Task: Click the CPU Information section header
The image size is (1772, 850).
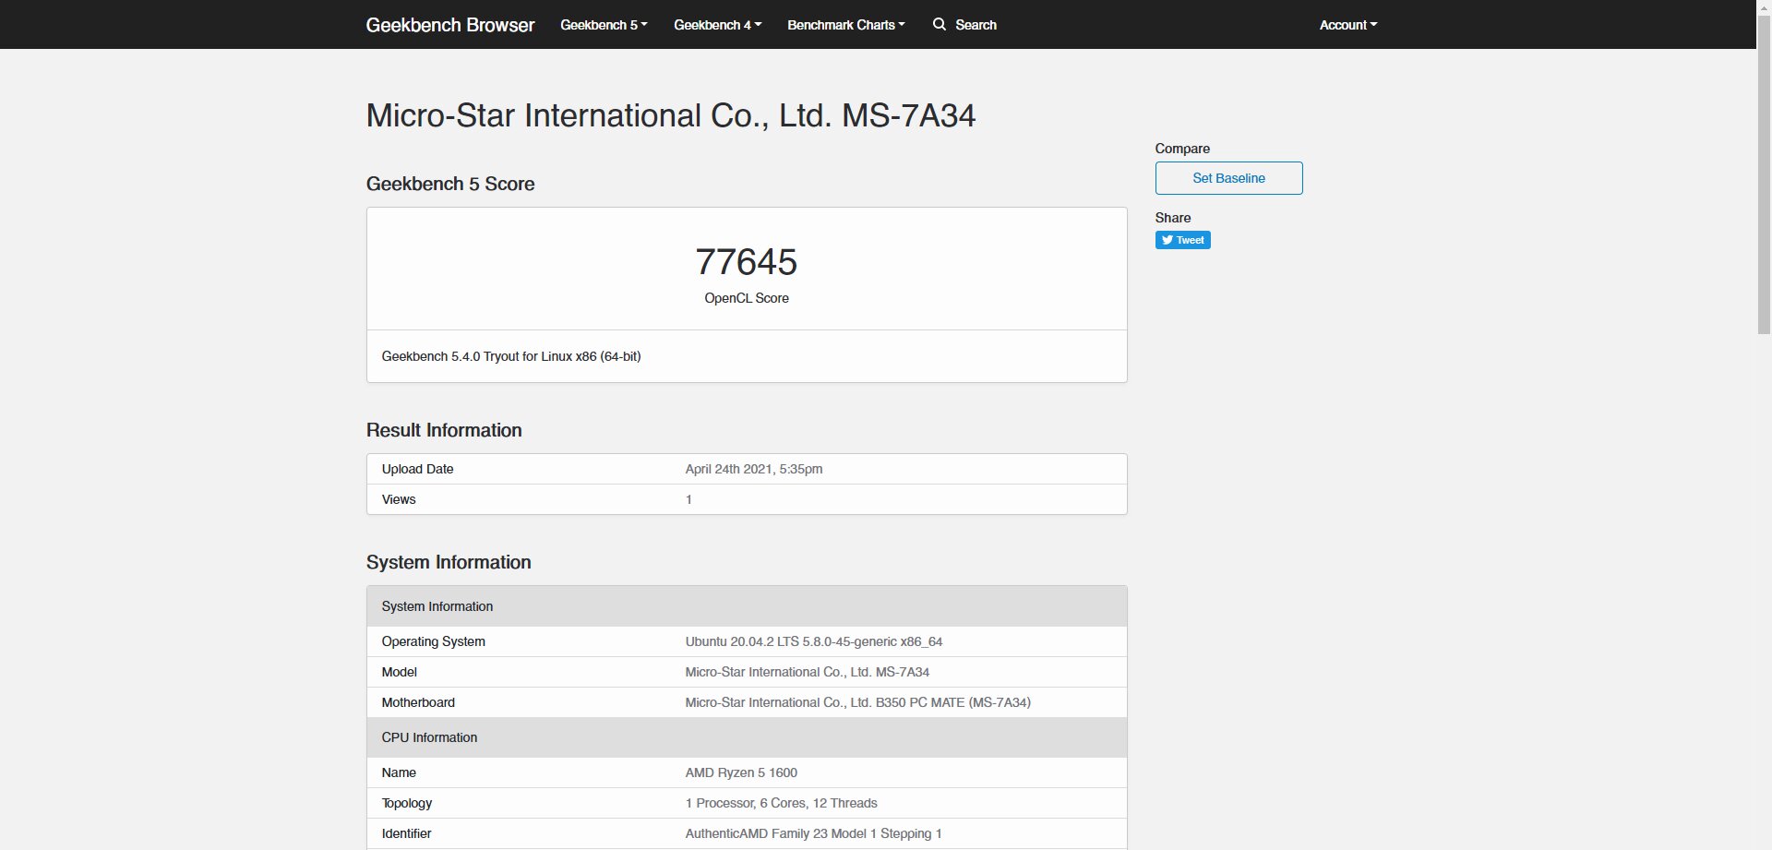Action: pos(747,737)
